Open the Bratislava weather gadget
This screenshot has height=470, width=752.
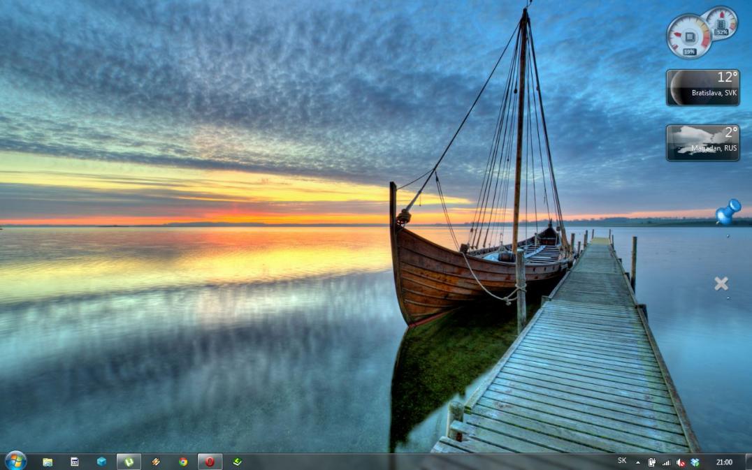(702, 87)
